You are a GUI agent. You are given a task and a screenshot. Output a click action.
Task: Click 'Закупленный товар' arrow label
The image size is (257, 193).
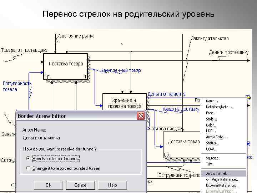tap(121, 70)
